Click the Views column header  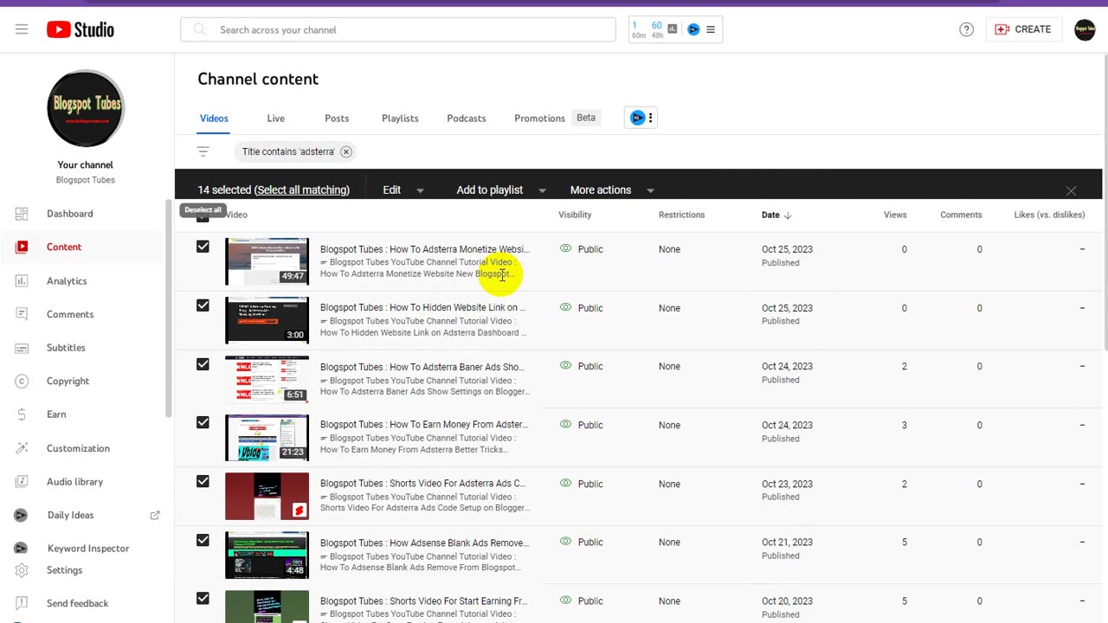click(895, 215)
